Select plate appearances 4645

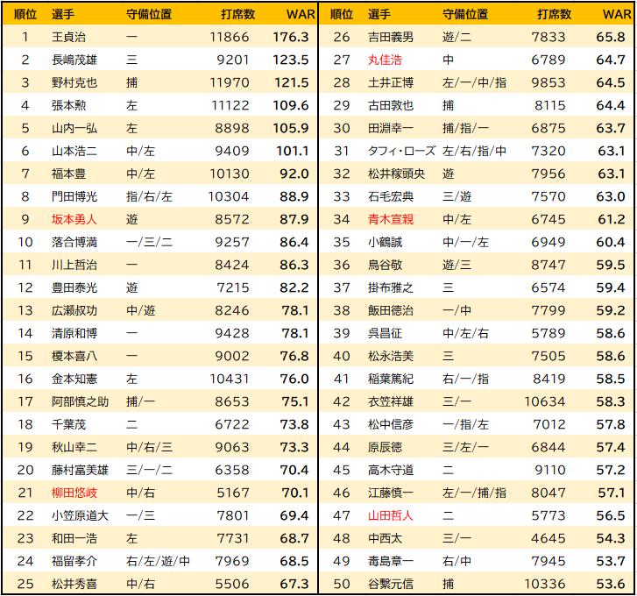click(549, 537)
